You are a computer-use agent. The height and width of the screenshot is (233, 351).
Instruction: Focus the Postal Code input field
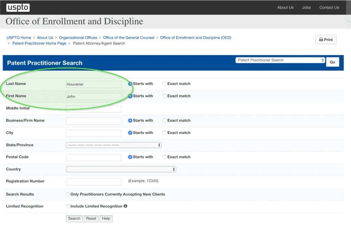pos(94,158)
